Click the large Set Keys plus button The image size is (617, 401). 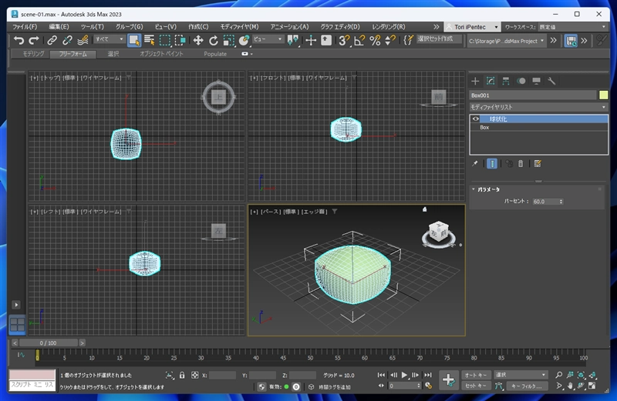click(x=449, y=379)
